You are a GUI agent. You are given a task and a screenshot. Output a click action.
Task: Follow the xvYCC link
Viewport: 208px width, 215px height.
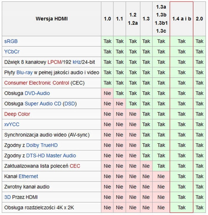click(12, 124)
